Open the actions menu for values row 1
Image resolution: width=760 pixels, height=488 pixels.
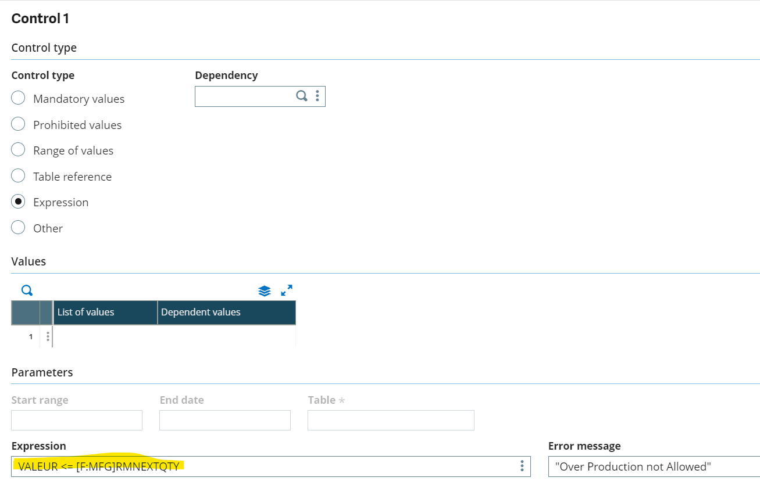pyautogui.click(x=48, y=336)
